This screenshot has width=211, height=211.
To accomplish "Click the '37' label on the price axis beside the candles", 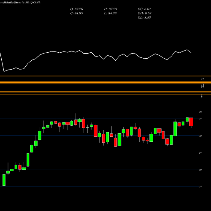I will tap(200, 119).
